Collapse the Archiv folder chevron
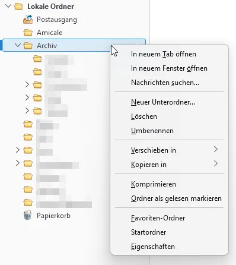236x265 pixels. click(18, 45)
